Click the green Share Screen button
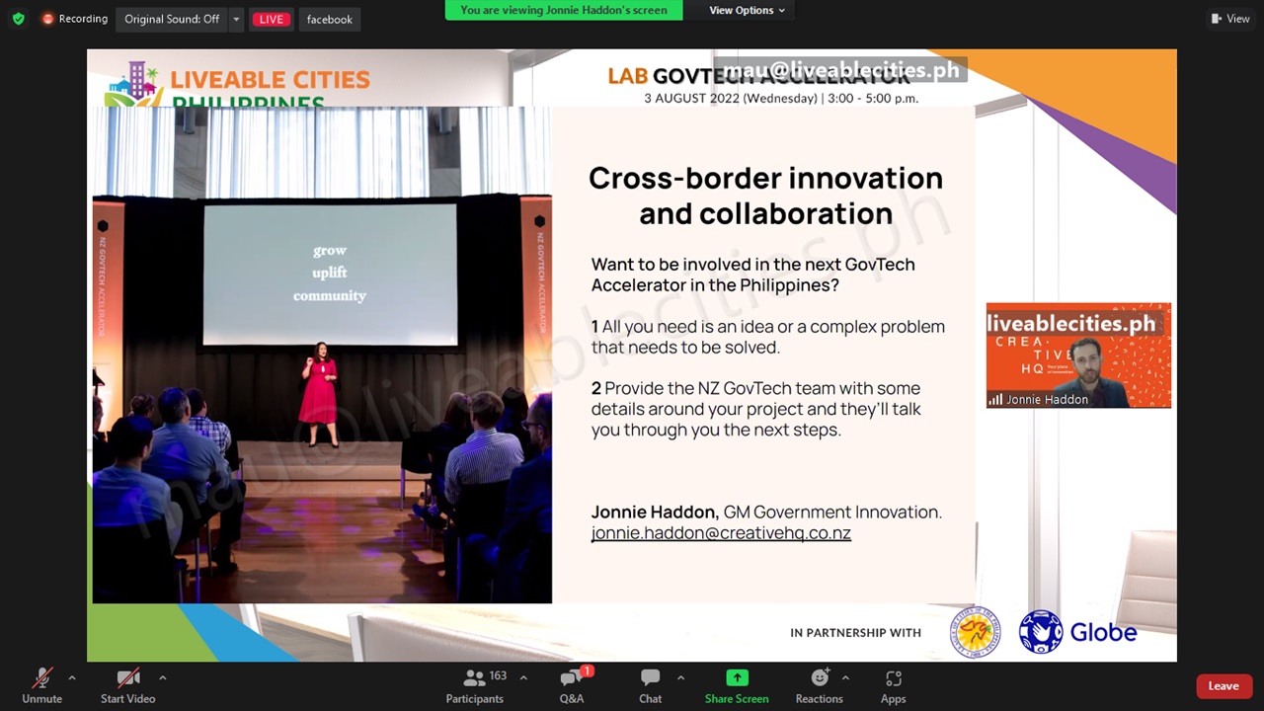 (x=737, y=686)
